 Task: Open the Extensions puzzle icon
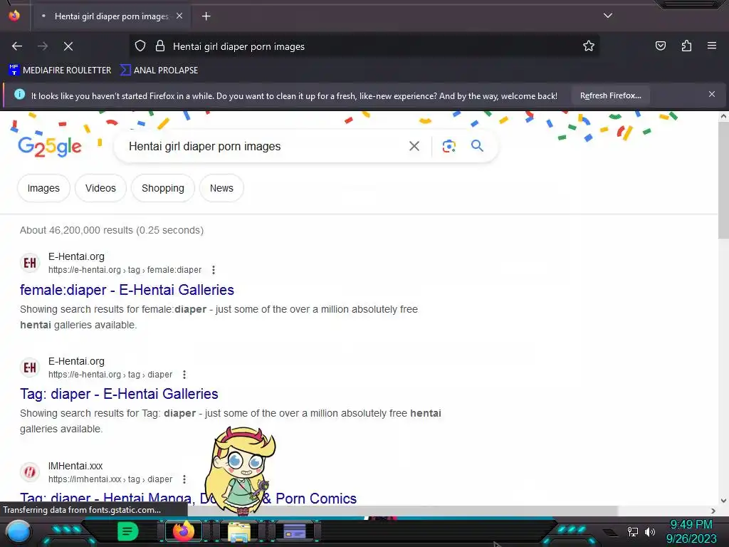click(x=686, y=46)
